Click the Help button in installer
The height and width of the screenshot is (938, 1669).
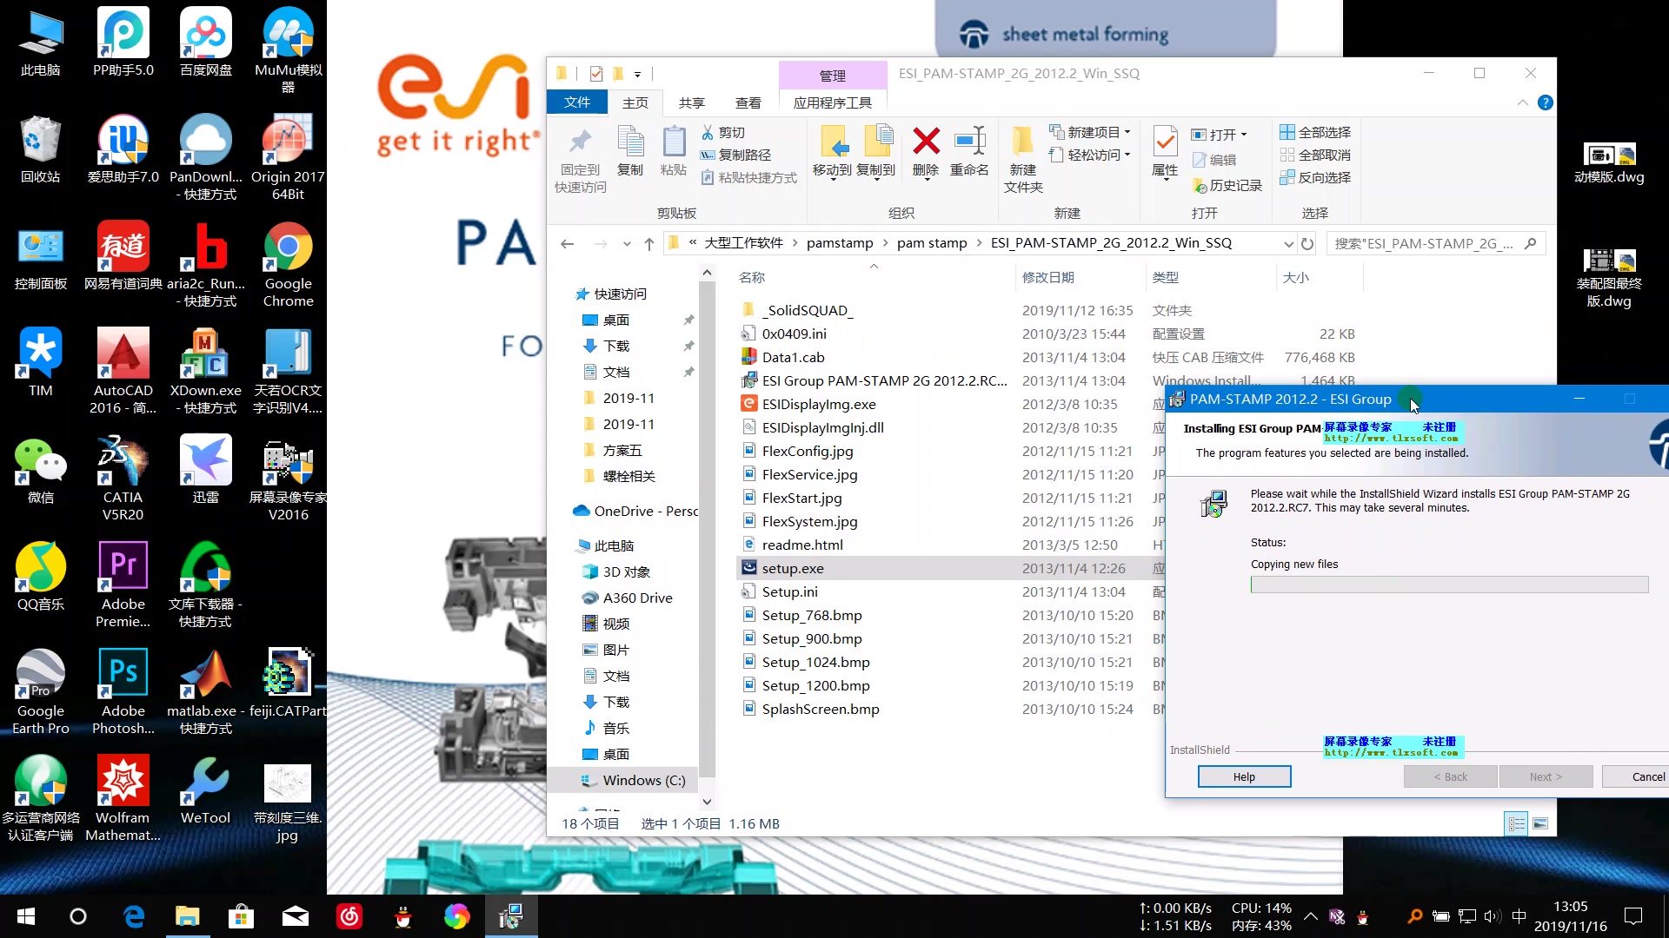[1244, 776]
